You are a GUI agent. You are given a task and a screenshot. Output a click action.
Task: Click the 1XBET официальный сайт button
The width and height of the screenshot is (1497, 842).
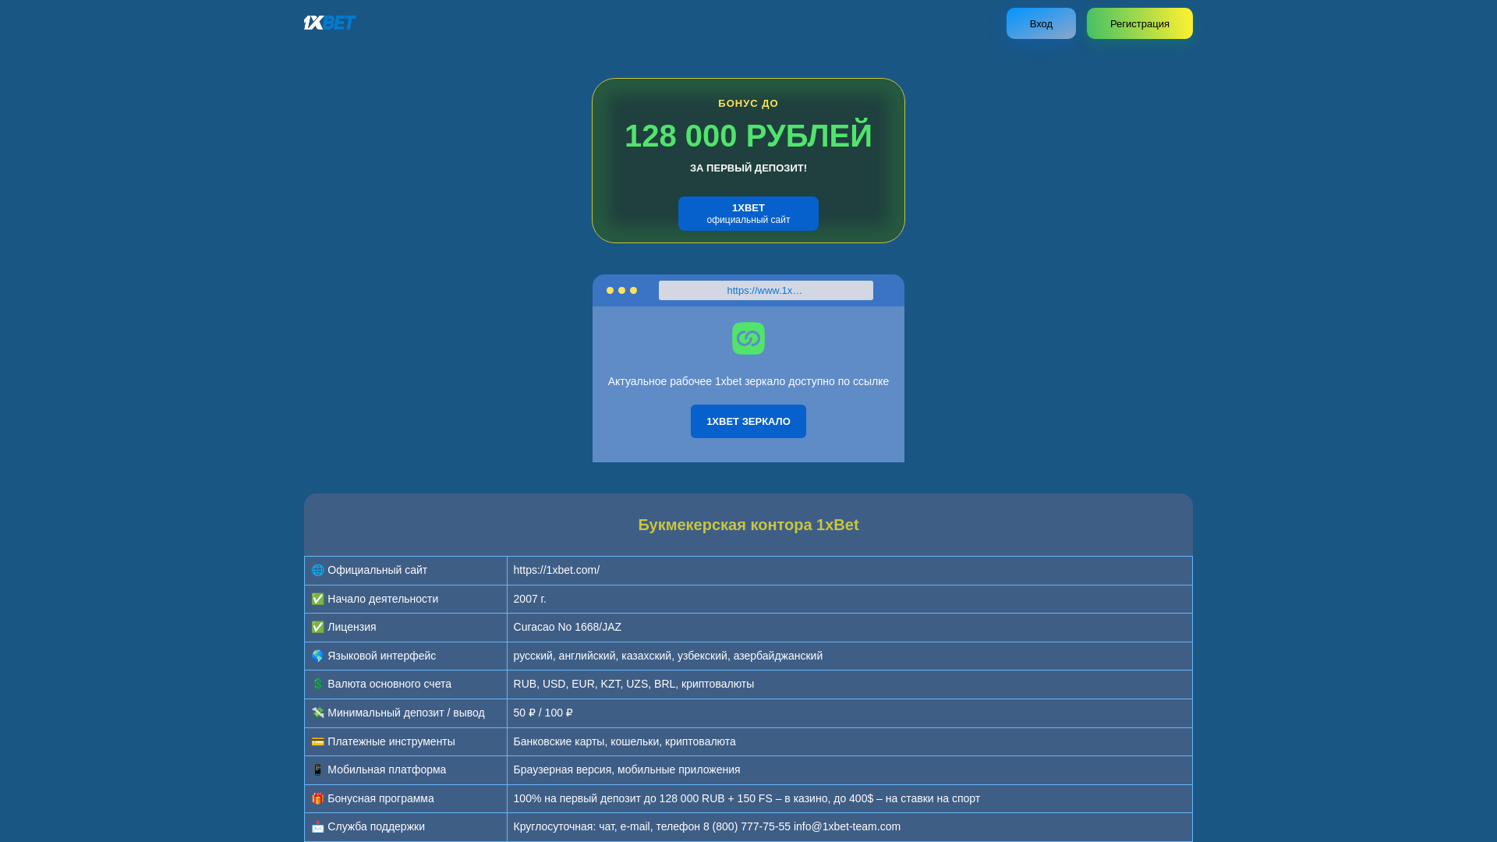pos(748,214)
